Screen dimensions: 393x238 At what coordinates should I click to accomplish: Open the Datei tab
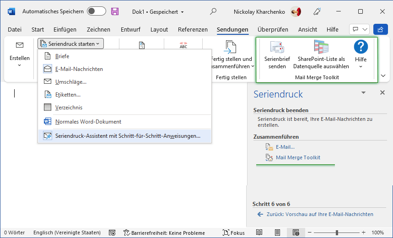[x=15, y=30]
